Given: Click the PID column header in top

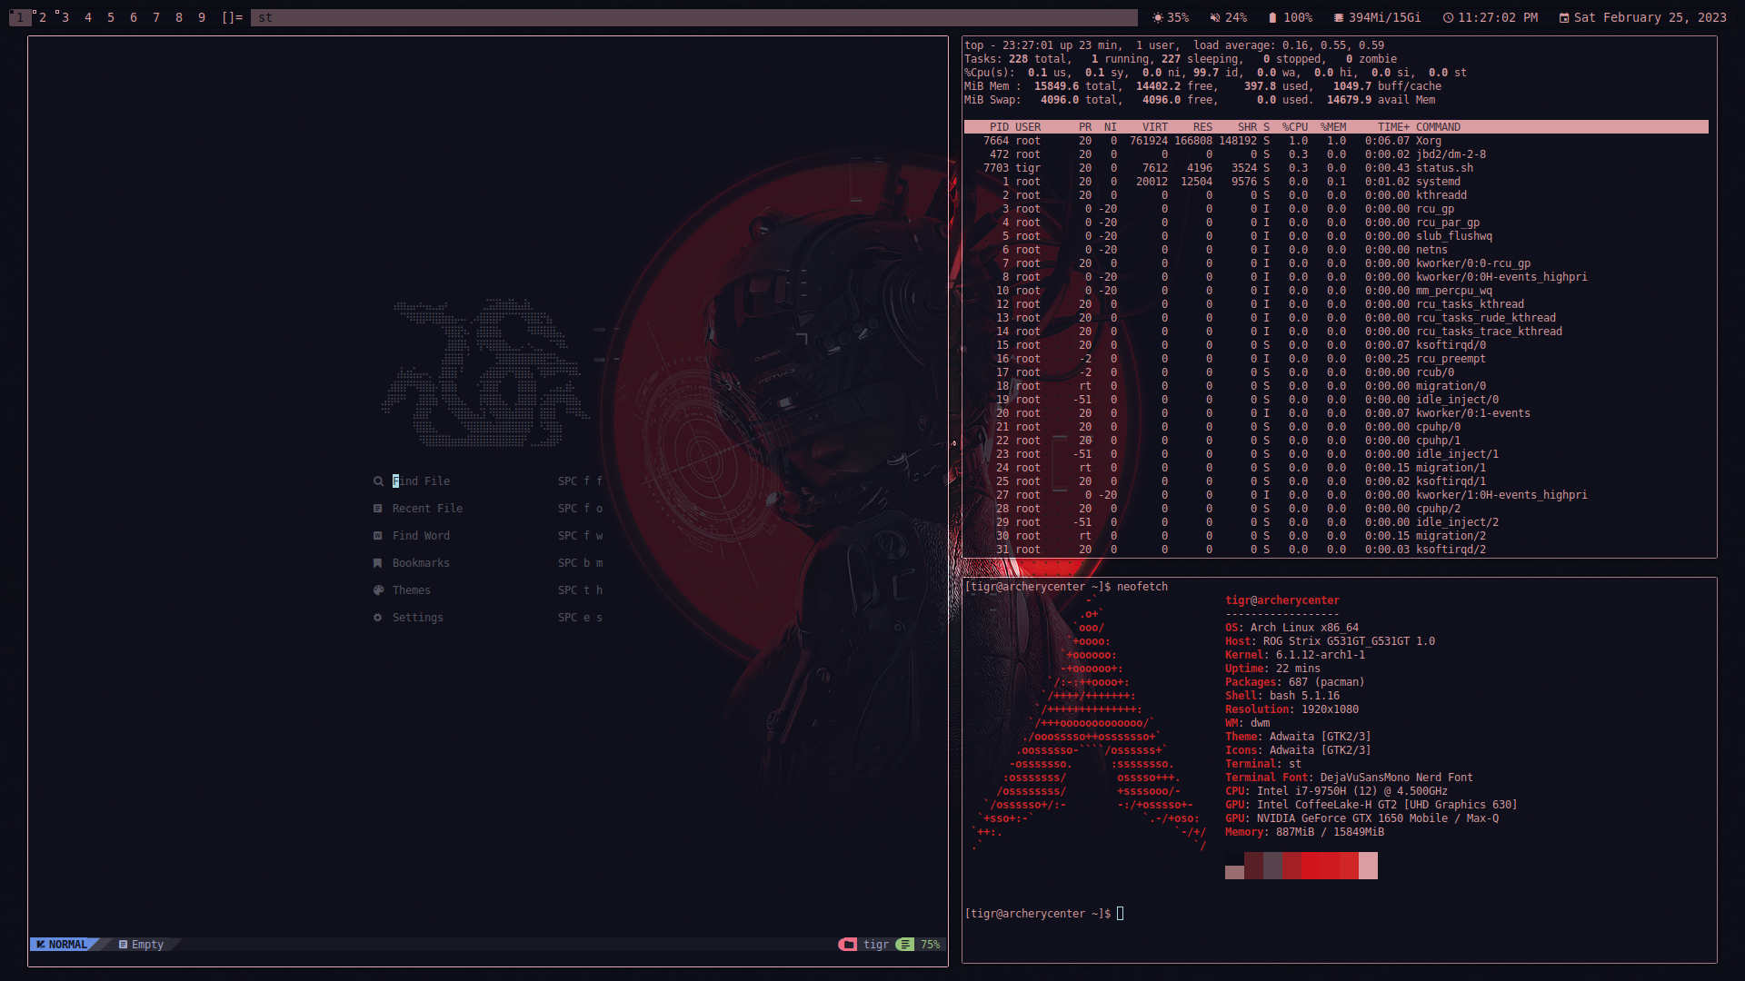Looking at the screenshot, I should pyautogui.click(x=999, y=127).
